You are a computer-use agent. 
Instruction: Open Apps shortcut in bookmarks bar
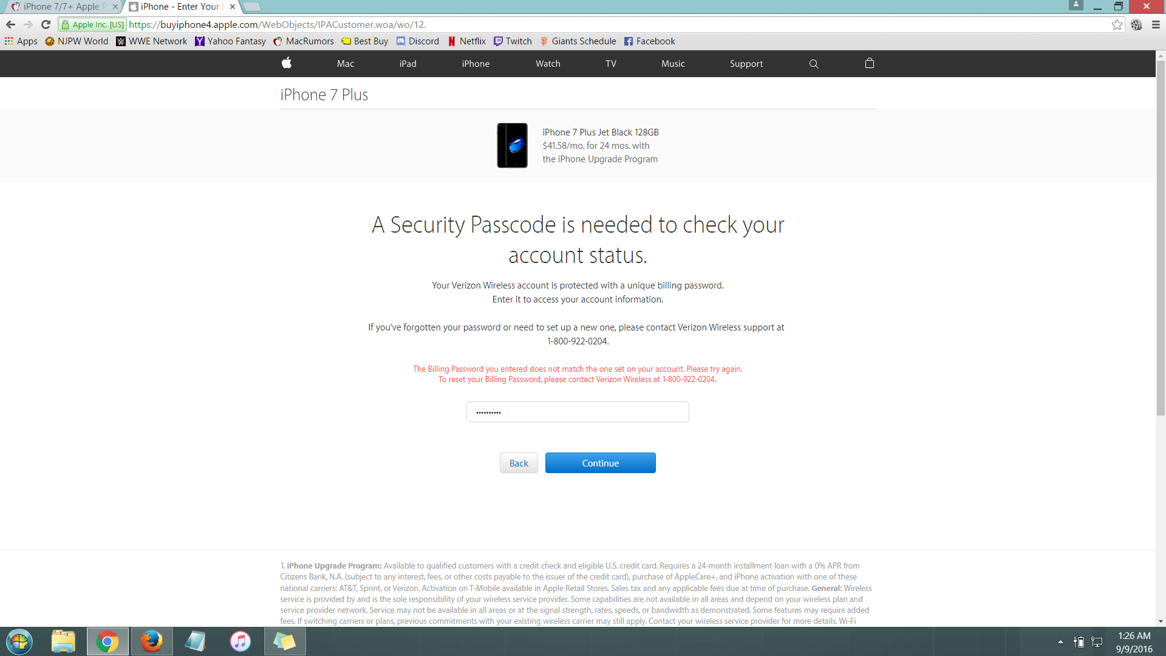click(x=21, y=41)
